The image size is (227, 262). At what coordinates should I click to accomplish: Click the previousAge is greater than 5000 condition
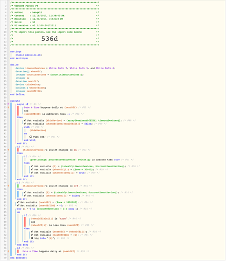(75, 160)
